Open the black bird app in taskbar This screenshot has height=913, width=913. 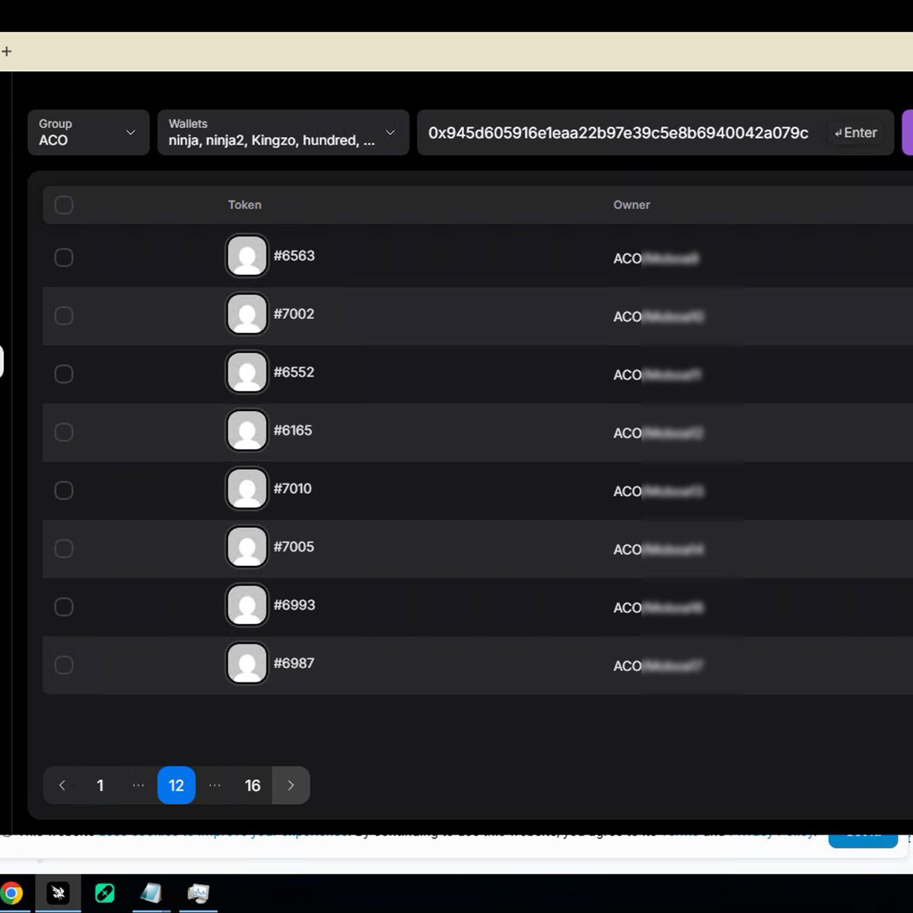coord(58,893)
